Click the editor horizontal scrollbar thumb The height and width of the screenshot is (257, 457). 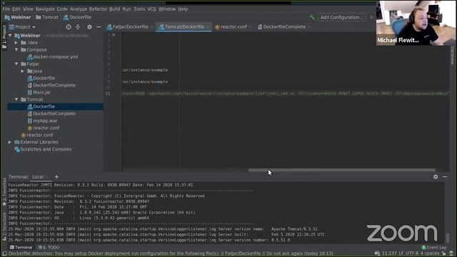point(341,170)
